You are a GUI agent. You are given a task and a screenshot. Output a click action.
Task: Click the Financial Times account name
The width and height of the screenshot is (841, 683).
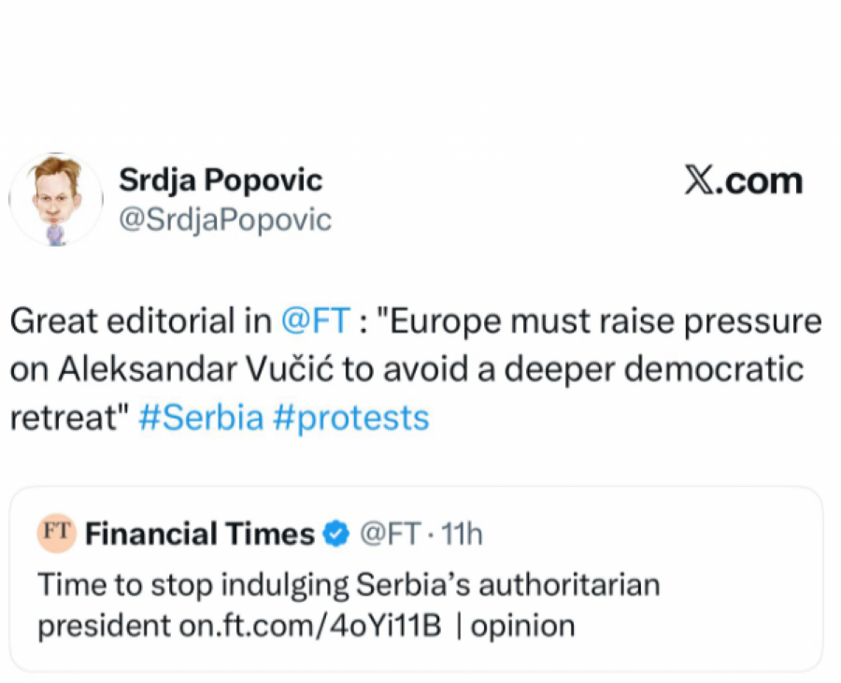[200, 534]
